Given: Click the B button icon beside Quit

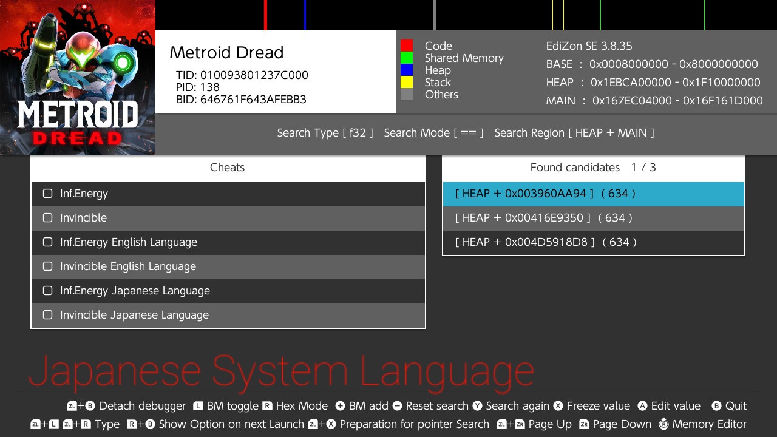Looking at the screenshot, I should pos(716,406).
